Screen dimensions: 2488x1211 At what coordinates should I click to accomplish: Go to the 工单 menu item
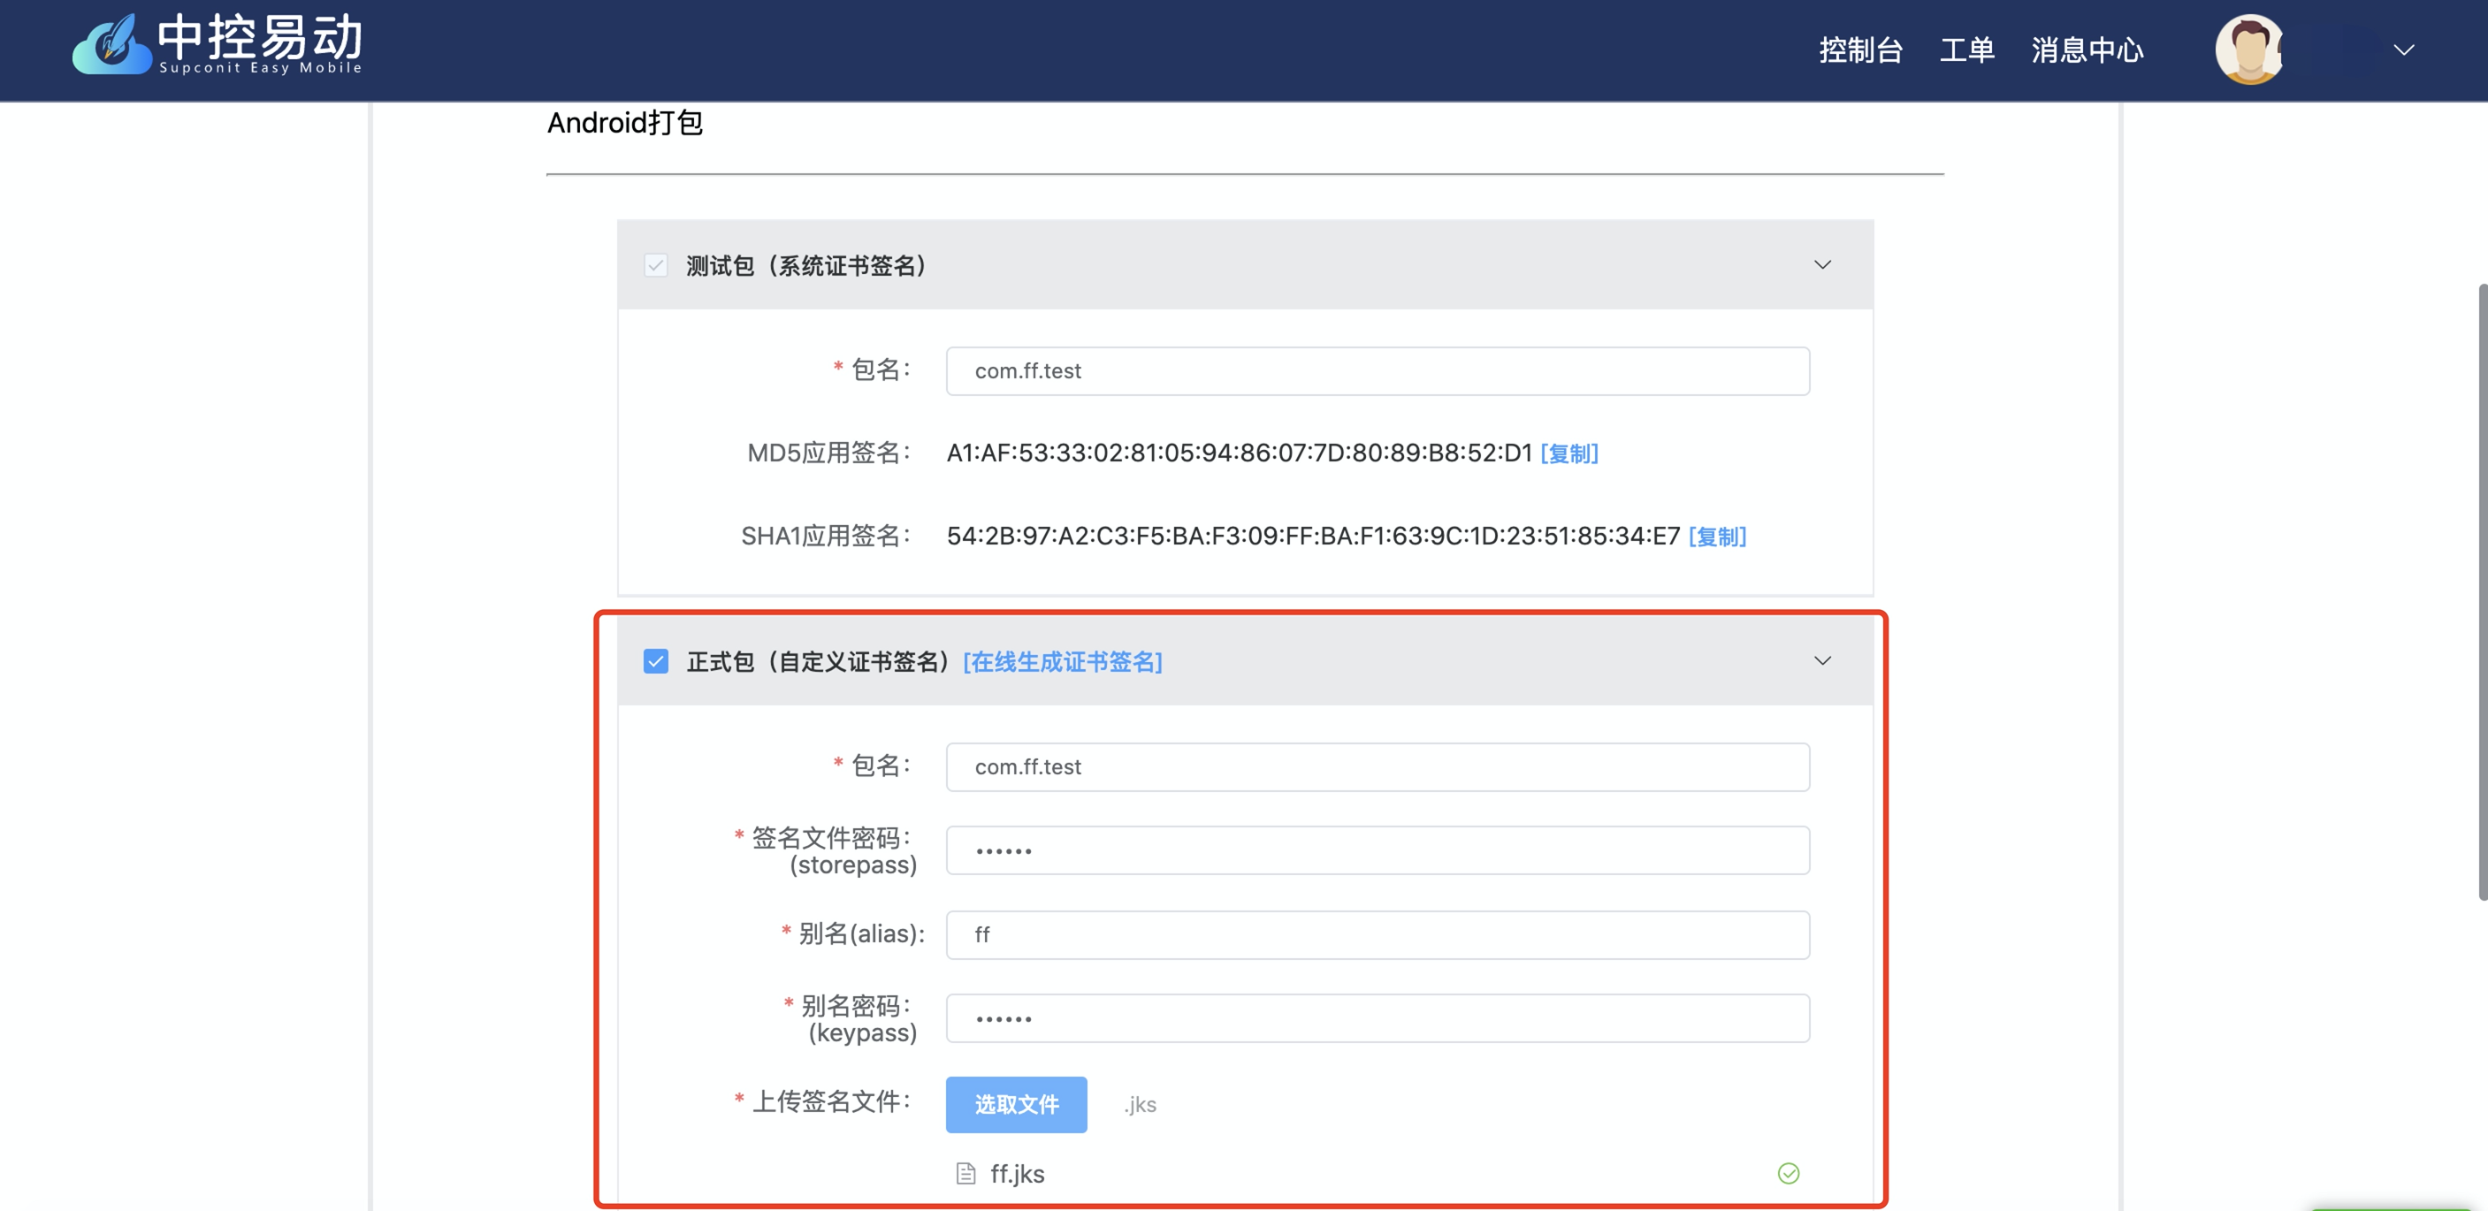click(x=1966, y=50)
